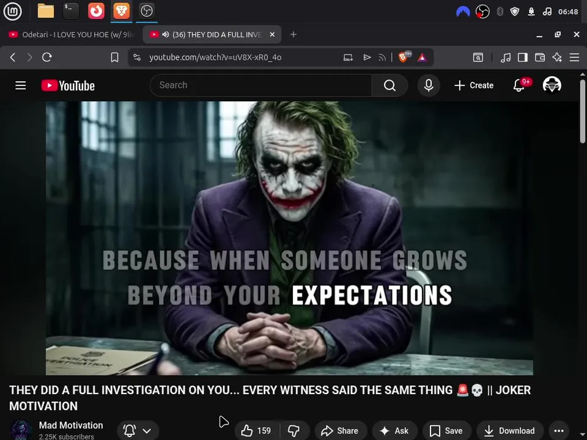Switch to the Brave browser taskbar icon
The height and width of the screenshot is (440, 587).
point(121,11)
